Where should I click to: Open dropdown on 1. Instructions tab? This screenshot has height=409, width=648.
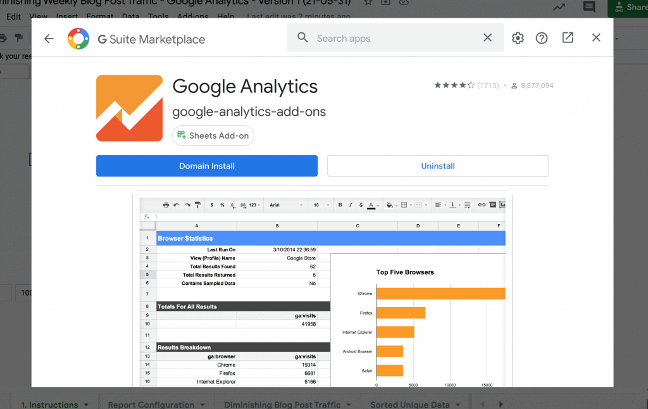point(86,405)
